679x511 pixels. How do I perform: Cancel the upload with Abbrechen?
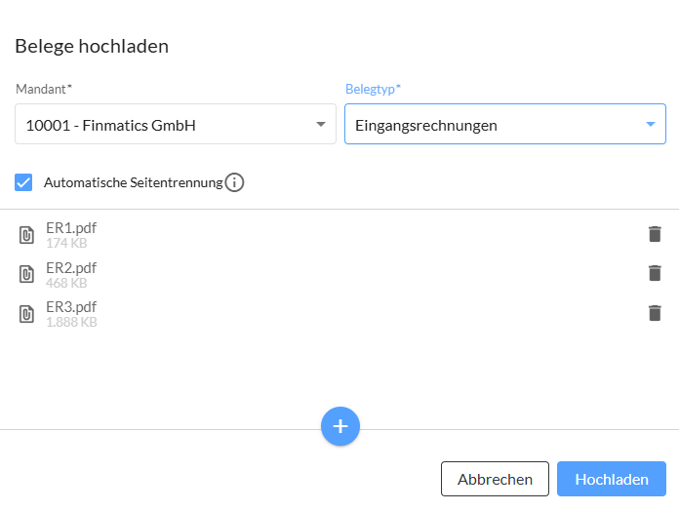[495, 479]
